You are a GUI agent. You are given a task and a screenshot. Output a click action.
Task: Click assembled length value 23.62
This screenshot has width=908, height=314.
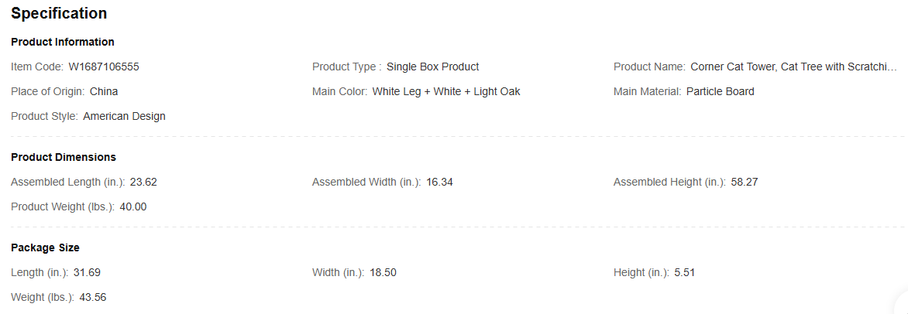[x=143, y=183]
